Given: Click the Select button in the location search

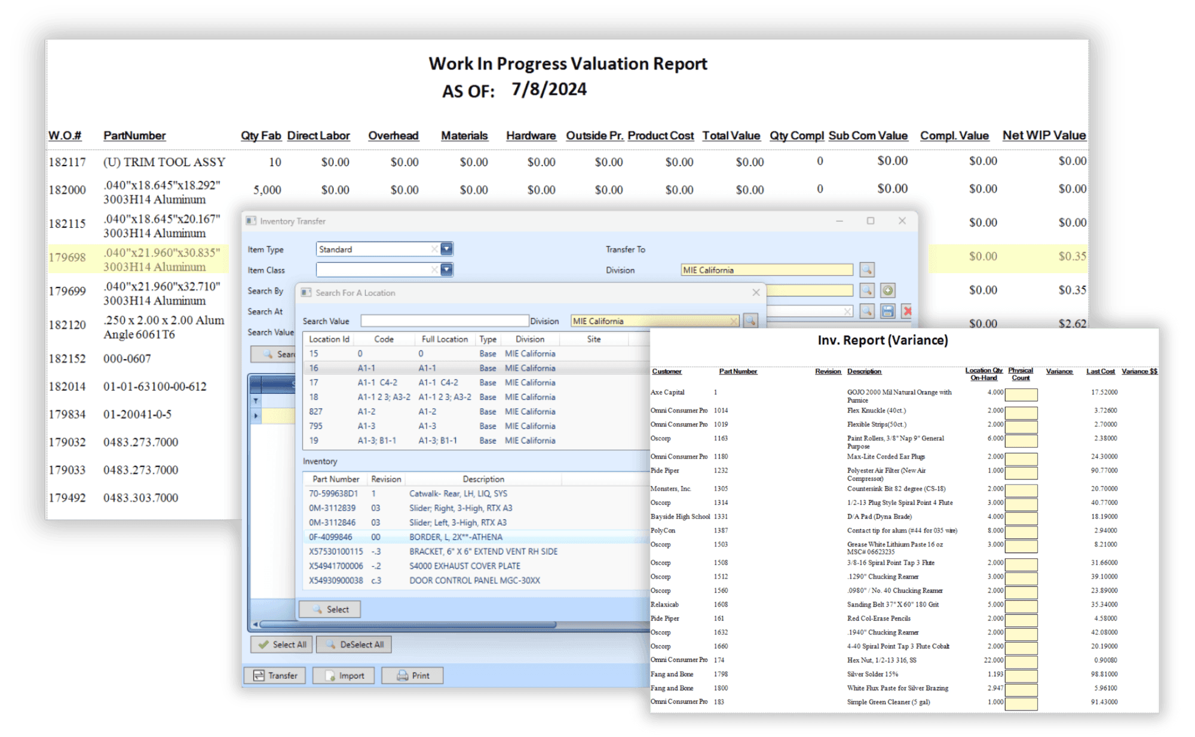Looking at the screenshot, I should (x=330, y=610).
